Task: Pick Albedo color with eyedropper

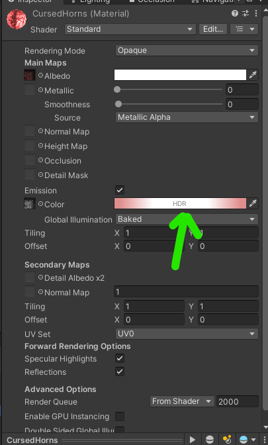Action: (253, 75)
